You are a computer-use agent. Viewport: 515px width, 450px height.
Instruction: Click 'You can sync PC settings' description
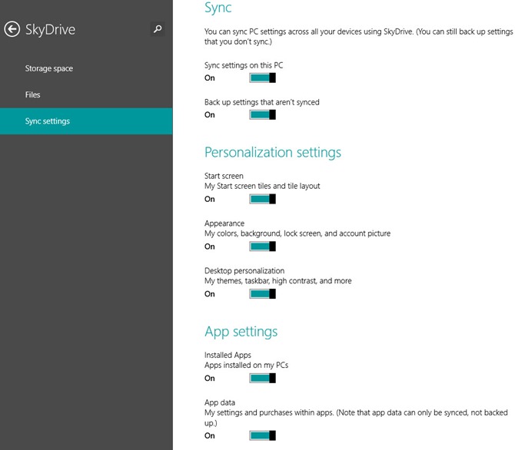click(x=358, y=37)
